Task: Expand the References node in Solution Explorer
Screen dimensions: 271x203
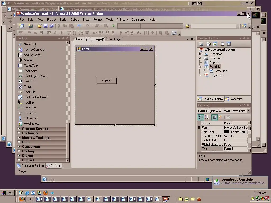Action: pyautogui.click(x=200, y=58)
